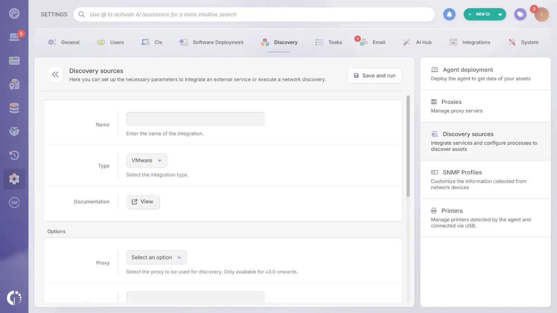Collapse the Discovery sources panel with the chevron

click(x=55, y=74)
